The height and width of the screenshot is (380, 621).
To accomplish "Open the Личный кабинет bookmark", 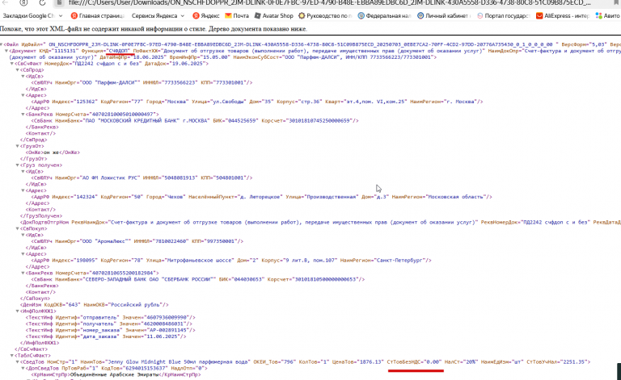I will point(444,16).
